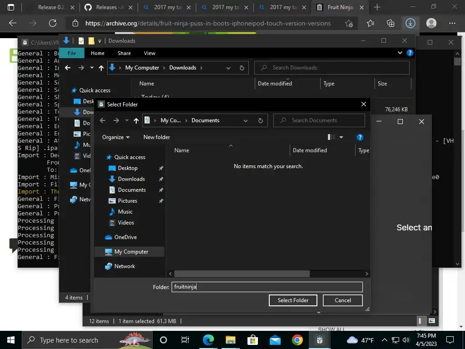
Task: Click the Folder name input field
Action: click(267, 287)
